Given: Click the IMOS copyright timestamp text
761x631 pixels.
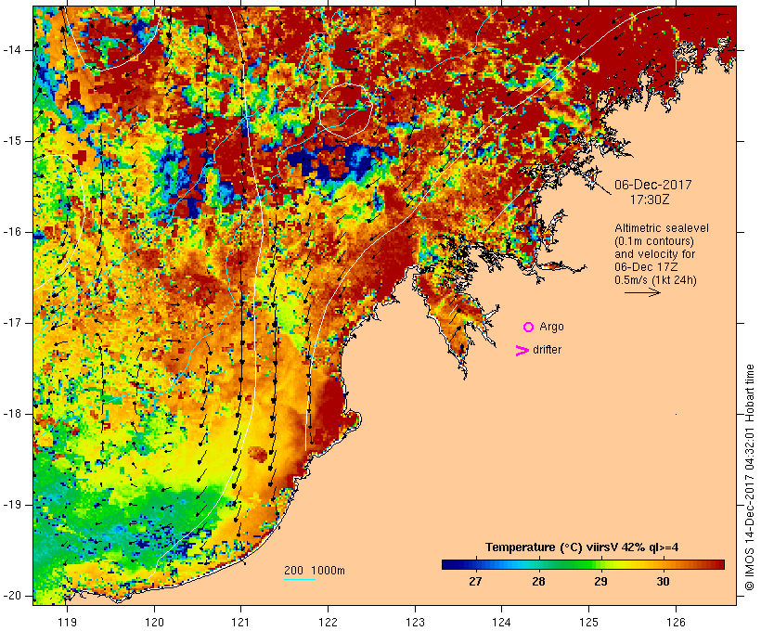Looking at the screenshot, I should click(x=750, y=478).
